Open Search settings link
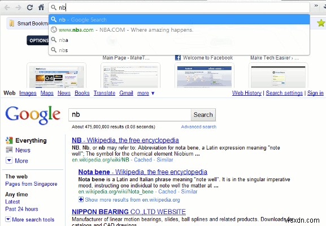This screenshot has width=326, height=226. point(284,93)
